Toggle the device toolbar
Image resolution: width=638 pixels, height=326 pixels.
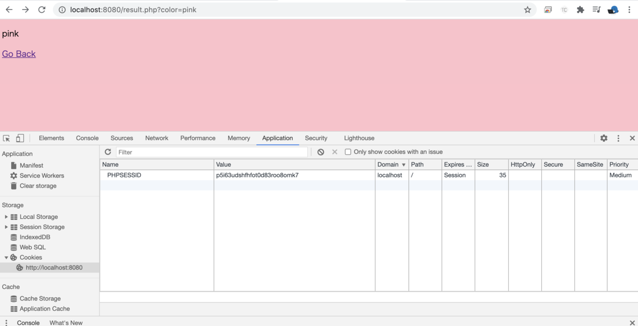pyautogui.click(x=20, y=138)
